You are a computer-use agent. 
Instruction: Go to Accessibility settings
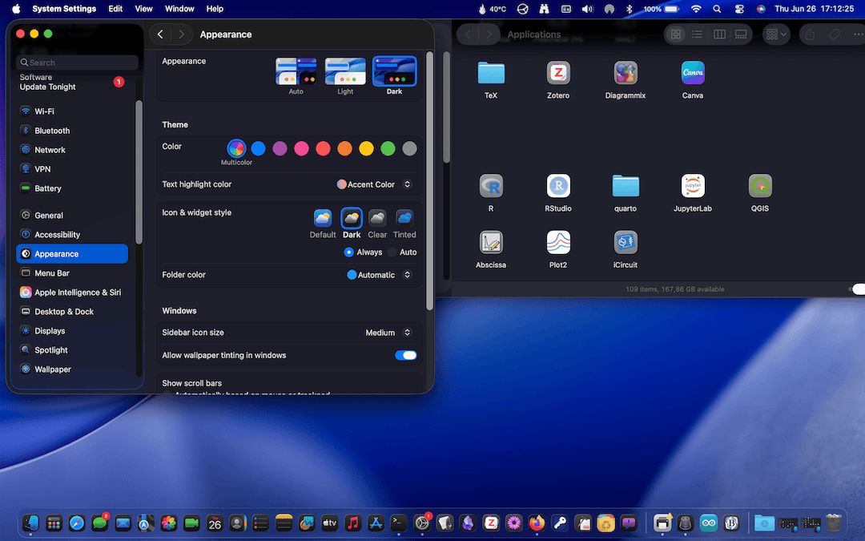pyautogui.click(x=72, y=235)
